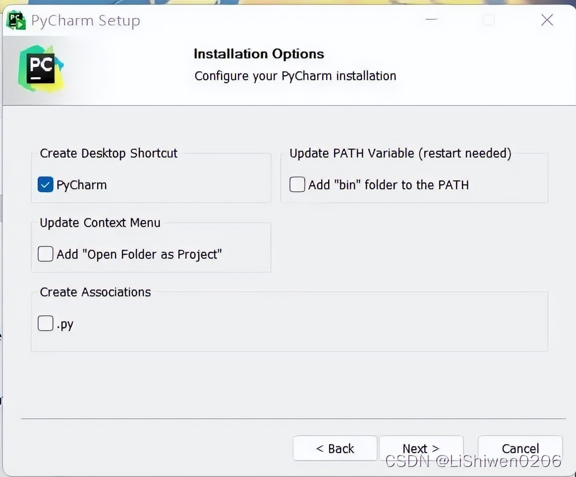The width and height of the screenshot is (576, 477).
Task: Uncheck the PyCharm desktop shortcut checkbox
Action: pyautogui.click(x=46, y=185)
